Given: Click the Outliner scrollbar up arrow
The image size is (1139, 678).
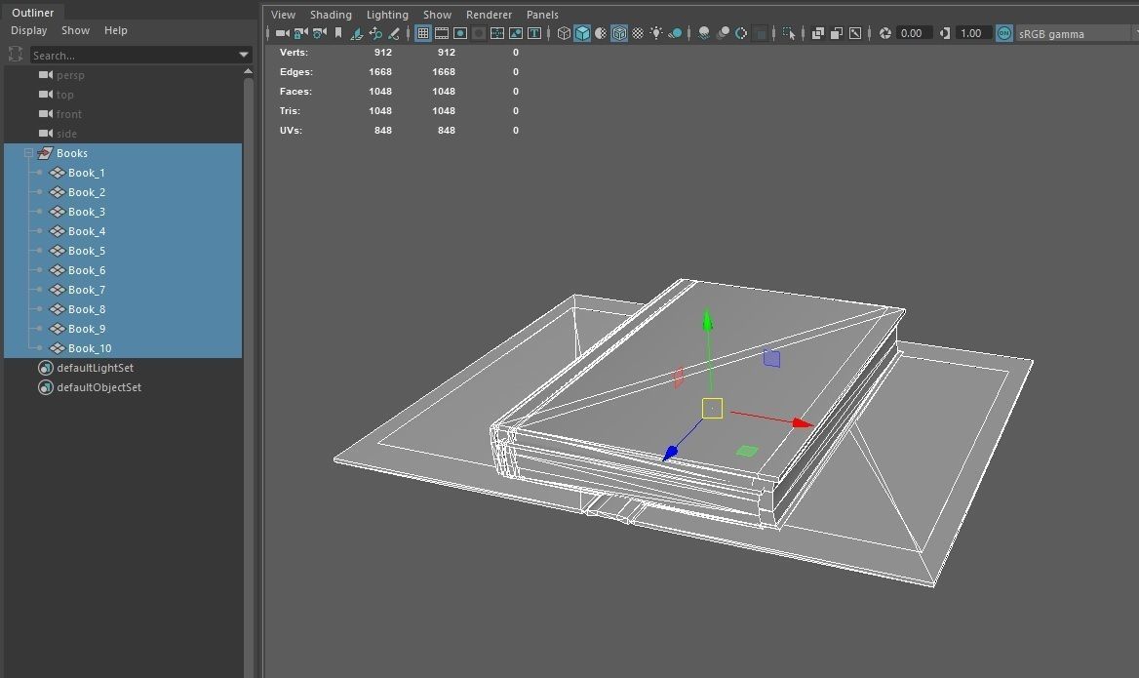Looking at the screenshot, I should [x=248, y=71].
